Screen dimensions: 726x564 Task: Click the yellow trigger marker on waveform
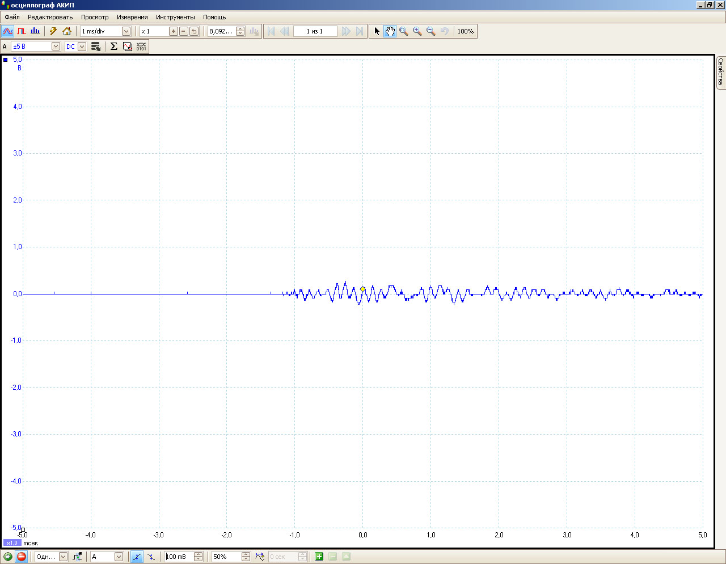tap(362, 289)
